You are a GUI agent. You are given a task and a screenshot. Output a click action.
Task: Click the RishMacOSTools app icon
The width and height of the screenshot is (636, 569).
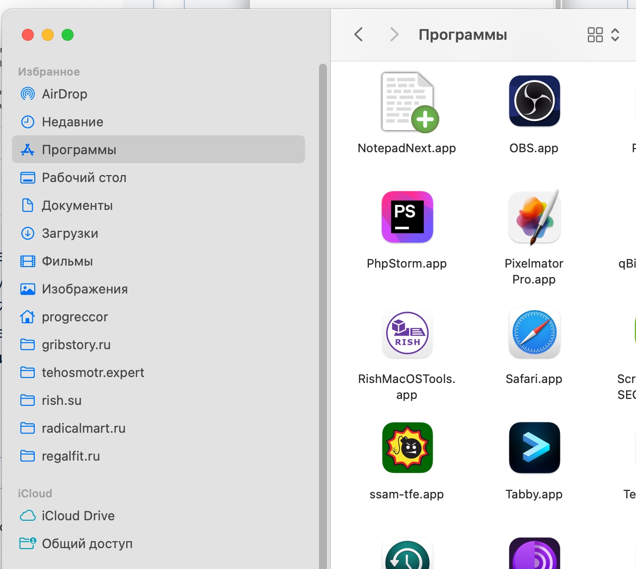coord(407,333)
